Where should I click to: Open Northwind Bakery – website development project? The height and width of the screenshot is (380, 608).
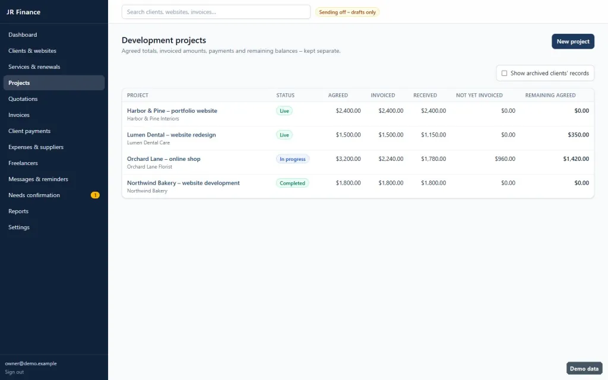click(183, 183)
